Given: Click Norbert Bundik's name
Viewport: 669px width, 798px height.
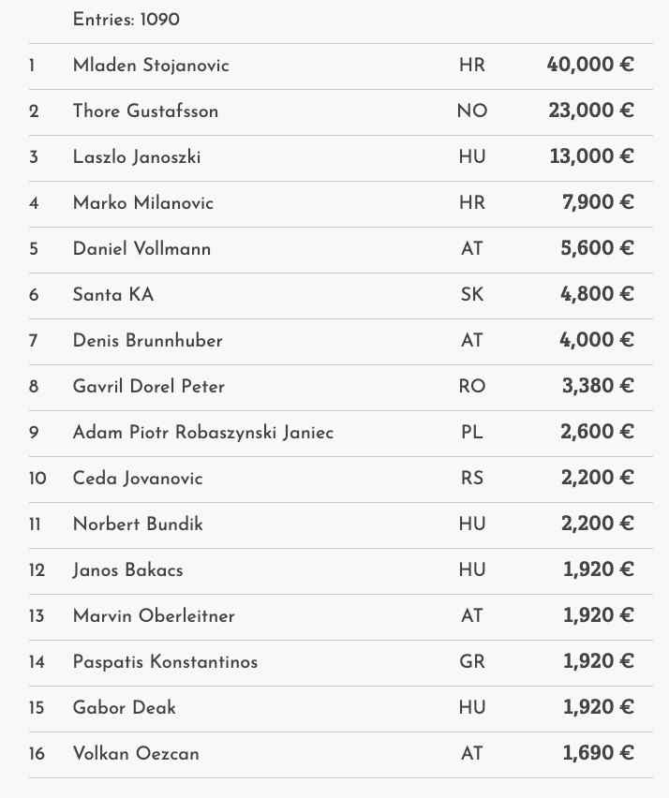Looking at the screenshot, I should (x=138, y=525).
